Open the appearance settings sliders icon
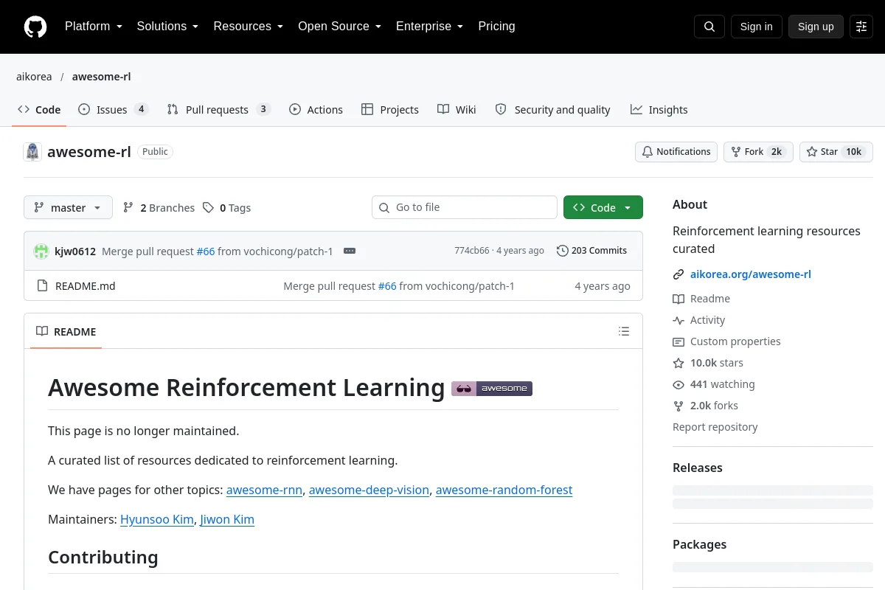The height and width of the screenshot is (590, 885). [861, 27]
